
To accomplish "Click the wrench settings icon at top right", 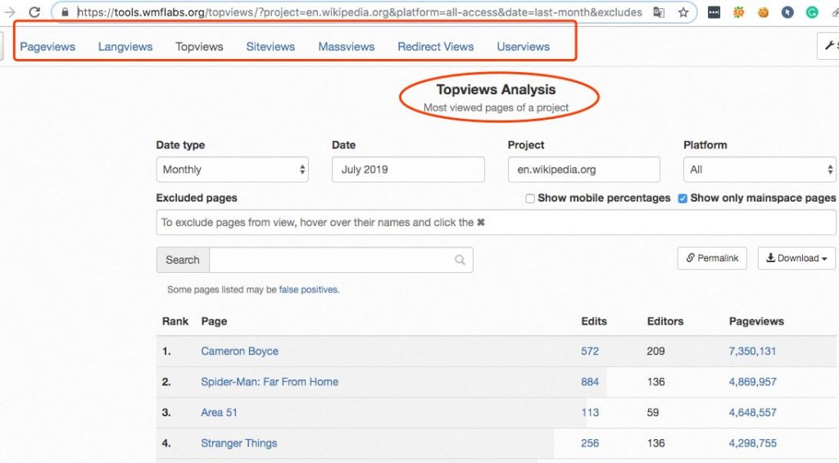I will (828, 46).
